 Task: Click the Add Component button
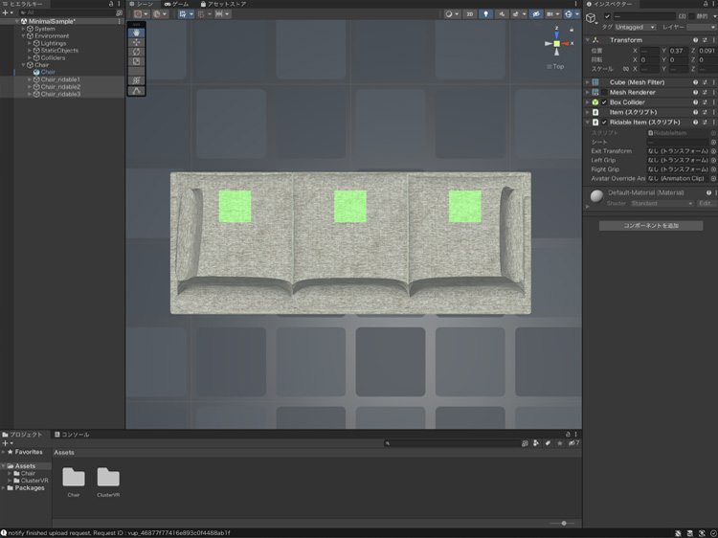tap(650, 226)
